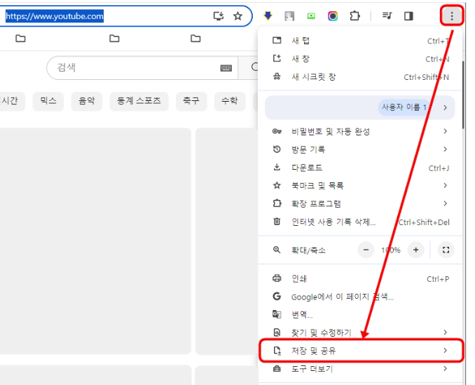Choose 새 탭 from the menu
Viewport: 475px width, 385px height.
point(360,41)
